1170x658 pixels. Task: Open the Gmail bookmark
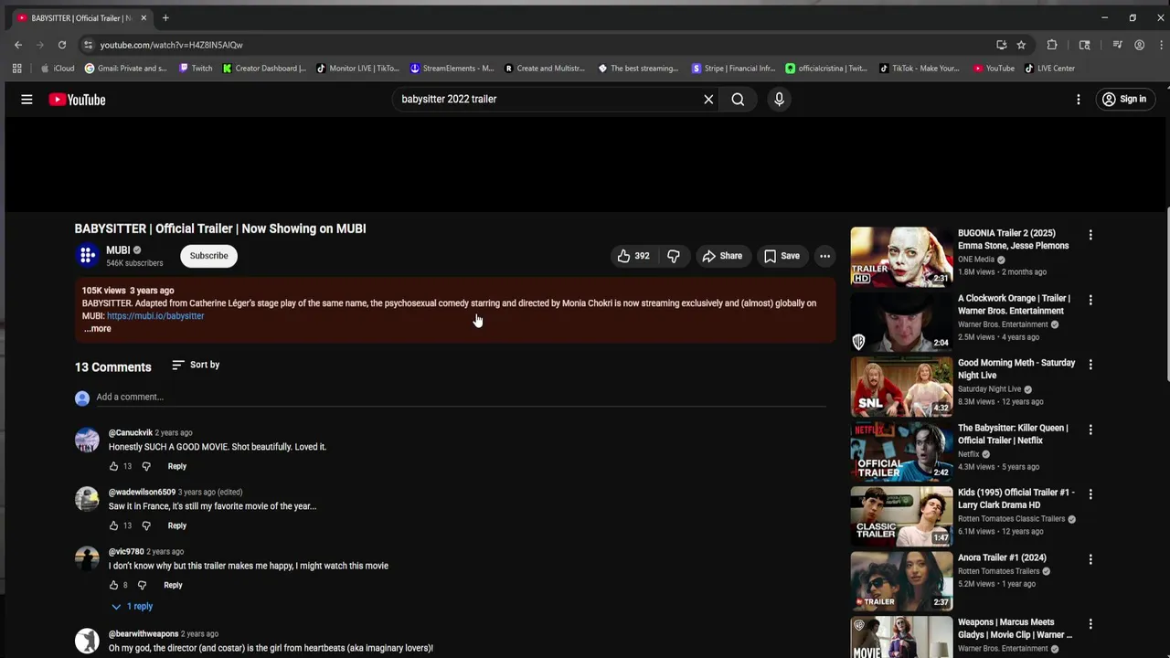click(126, 69)
